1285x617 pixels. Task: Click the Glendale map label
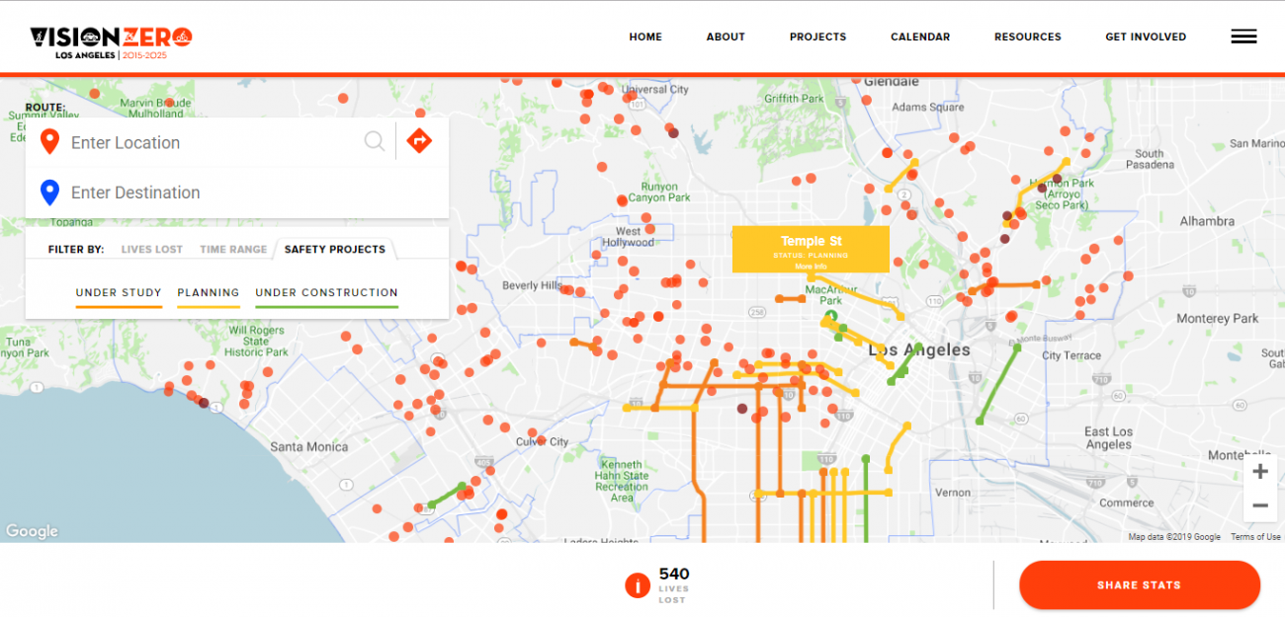click(x=892, y=81)
